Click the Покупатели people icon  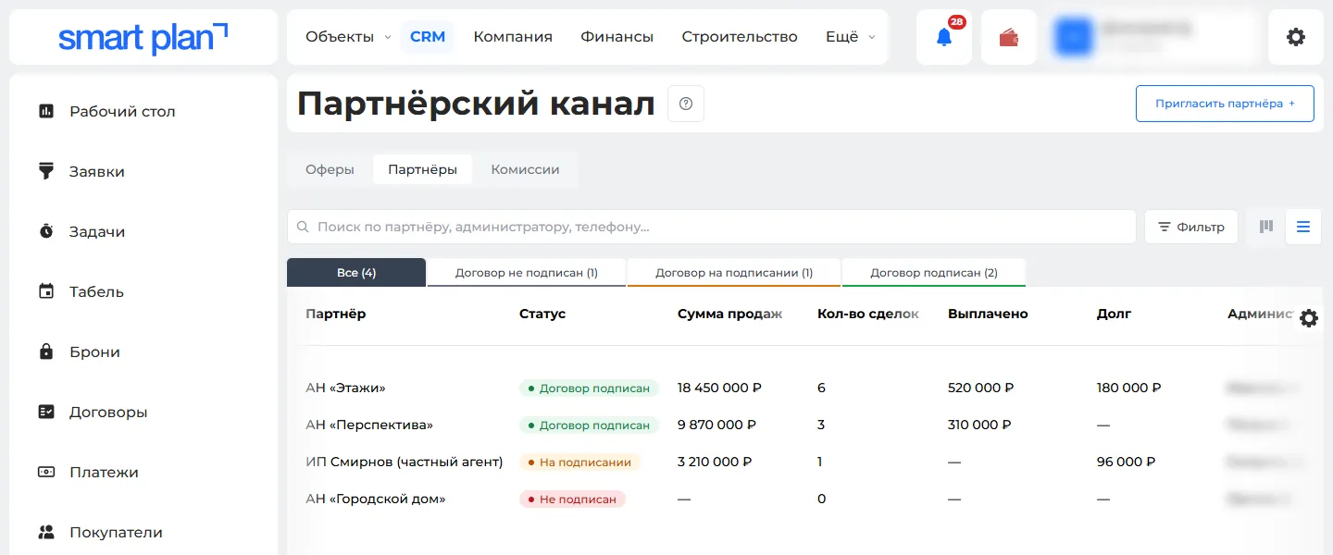pos(46,532)
